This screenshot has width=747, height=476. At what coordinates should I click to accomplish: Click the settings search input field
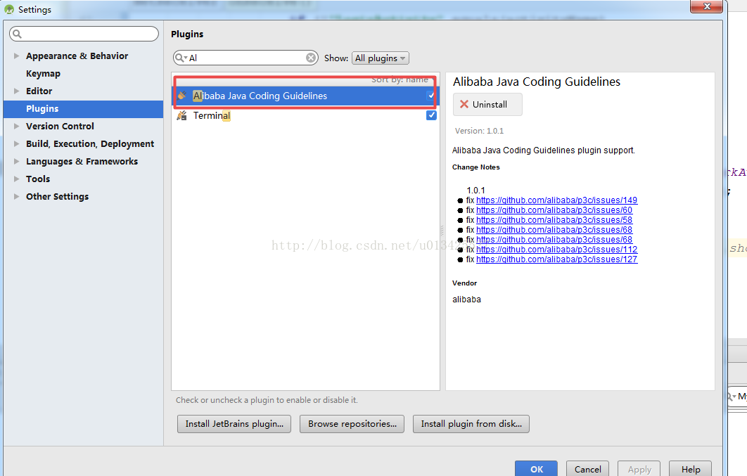click(84, 34)
